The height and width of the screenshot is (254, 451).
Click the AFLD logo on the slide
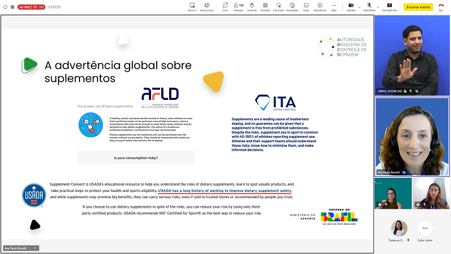160,98
